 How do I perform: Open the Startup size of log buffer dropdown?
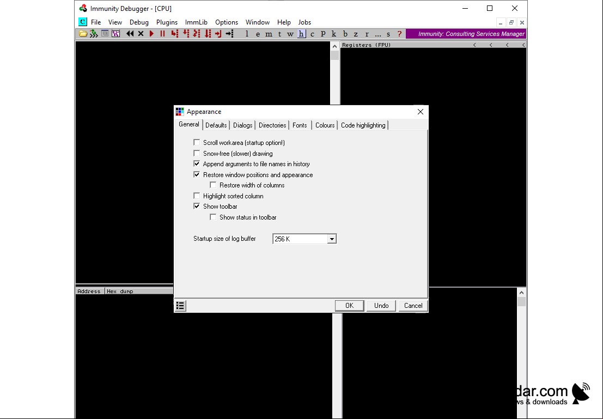coord(332,239)
